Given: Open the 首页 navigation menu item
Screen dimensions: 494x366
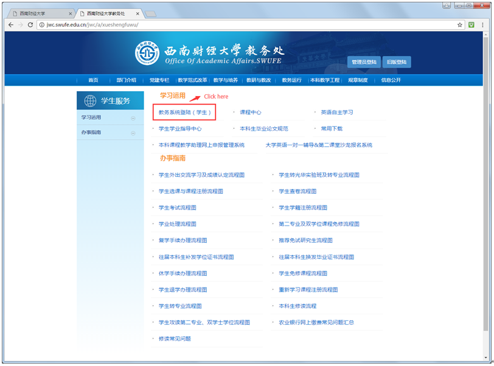Looking at the screenshot, I should pyautogui.click(x=93, y=80).
